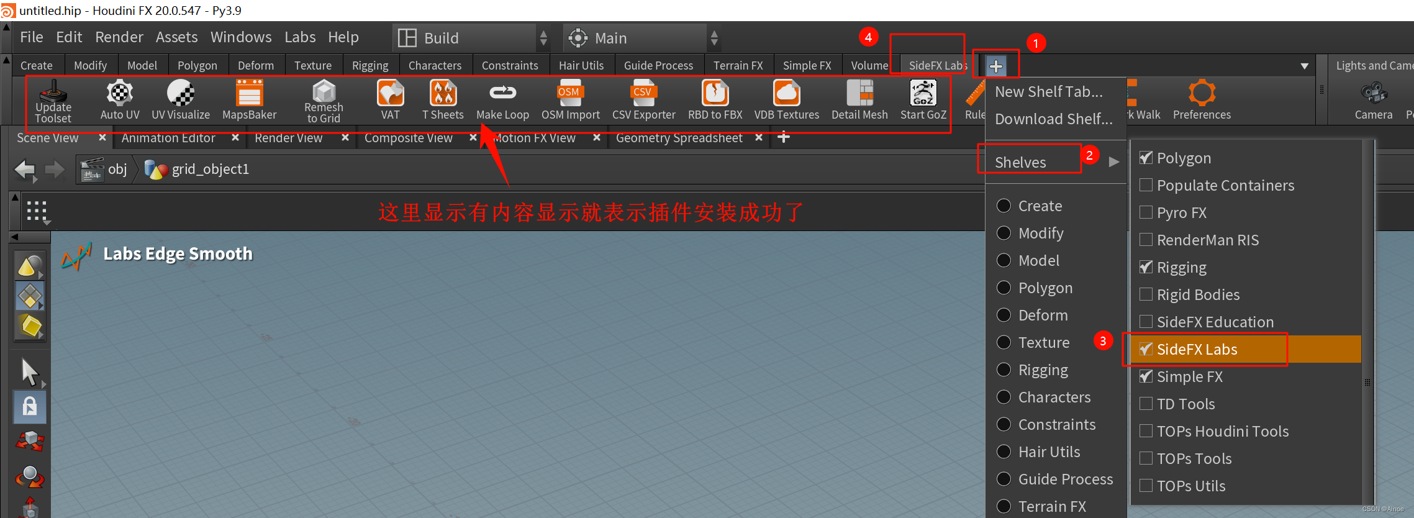Open the Build desktop dropdown
Screen dimensions: 1414x518
(472, 38)
